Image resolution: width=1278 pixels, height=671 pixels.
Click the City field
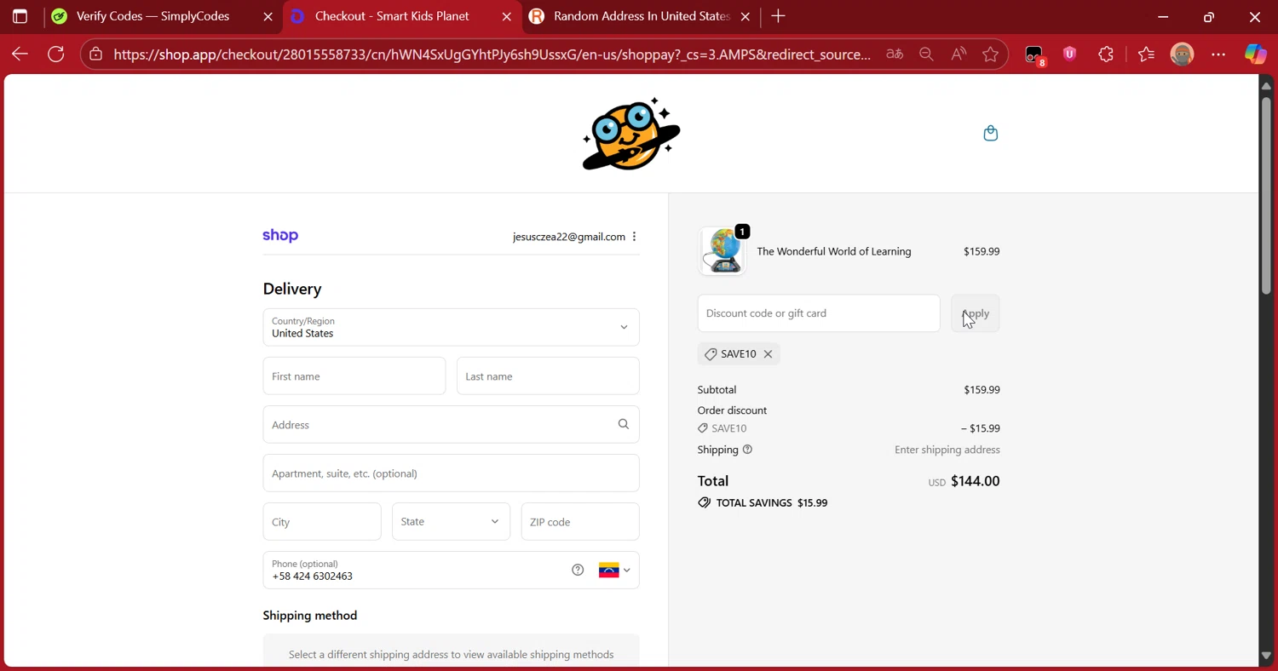click(x=322, y=521)
